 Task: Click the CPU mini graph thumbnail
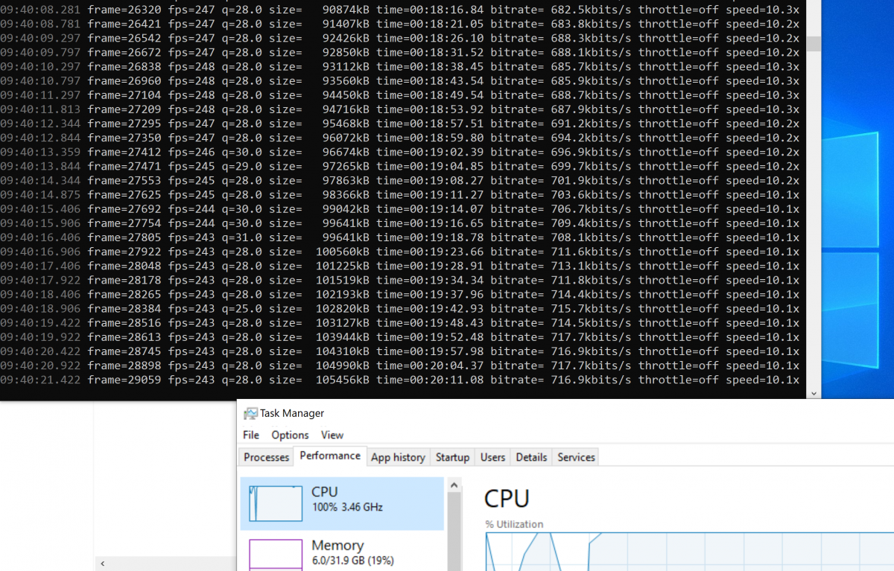click(x=276, y=503)
